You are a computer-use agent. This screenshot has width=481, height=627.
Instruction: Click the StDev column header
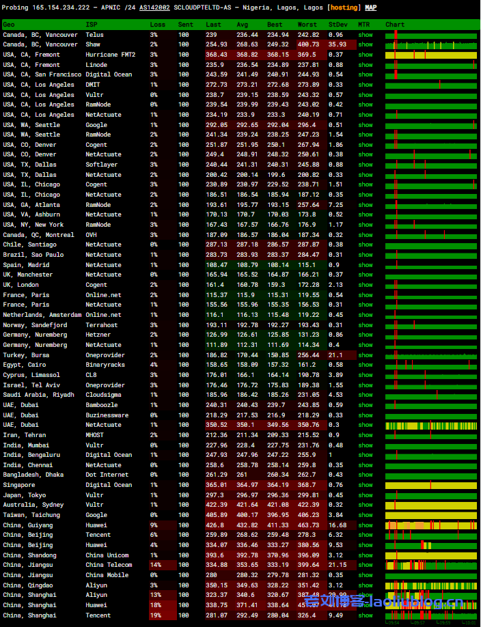[x=338, y=25]
